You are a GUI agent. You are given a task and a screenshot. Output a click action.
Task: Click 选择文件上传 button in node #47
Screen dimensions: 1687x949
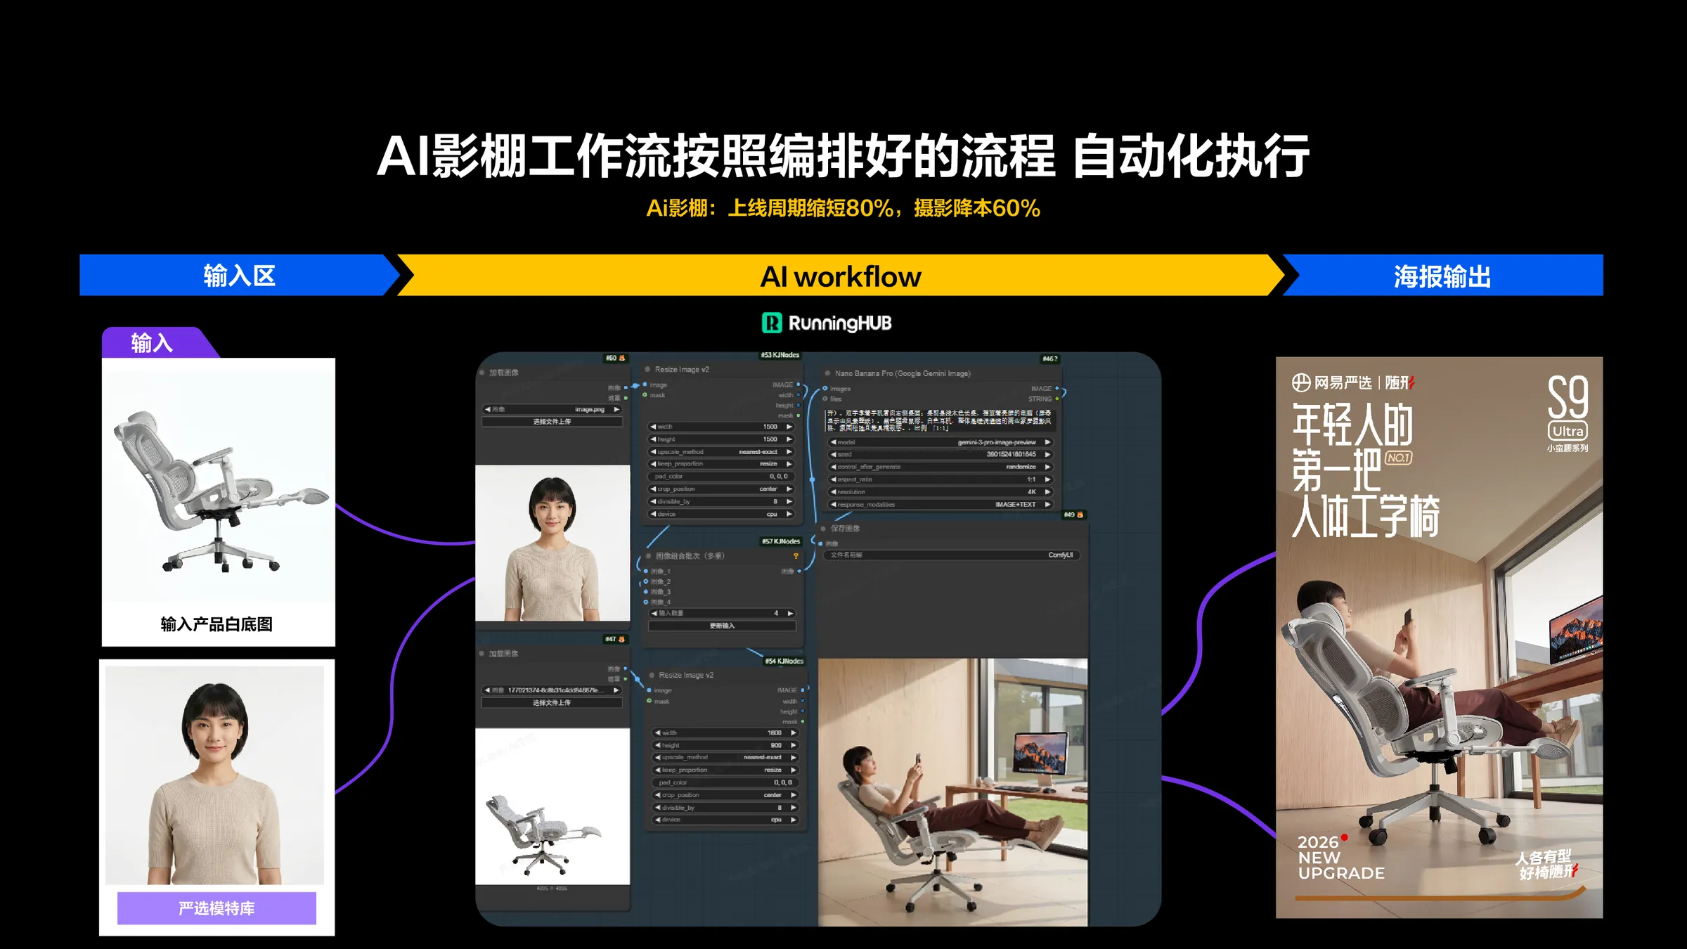tap(552, 703)
